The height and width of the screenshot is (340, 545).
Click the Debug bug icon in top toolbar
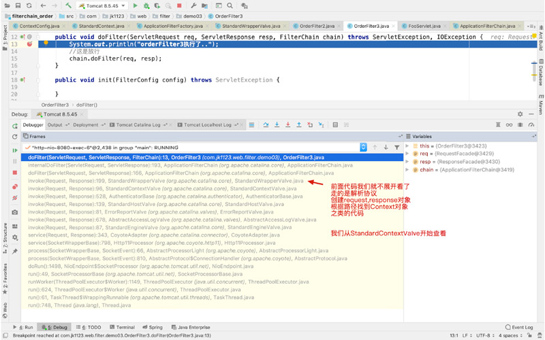(146, 5)
